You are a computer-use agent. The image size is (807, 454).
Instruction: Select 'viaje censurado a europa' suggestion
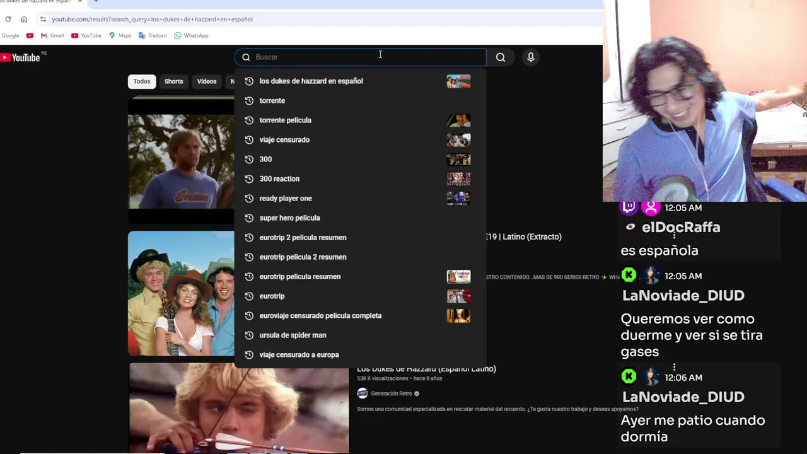(360, 354)
